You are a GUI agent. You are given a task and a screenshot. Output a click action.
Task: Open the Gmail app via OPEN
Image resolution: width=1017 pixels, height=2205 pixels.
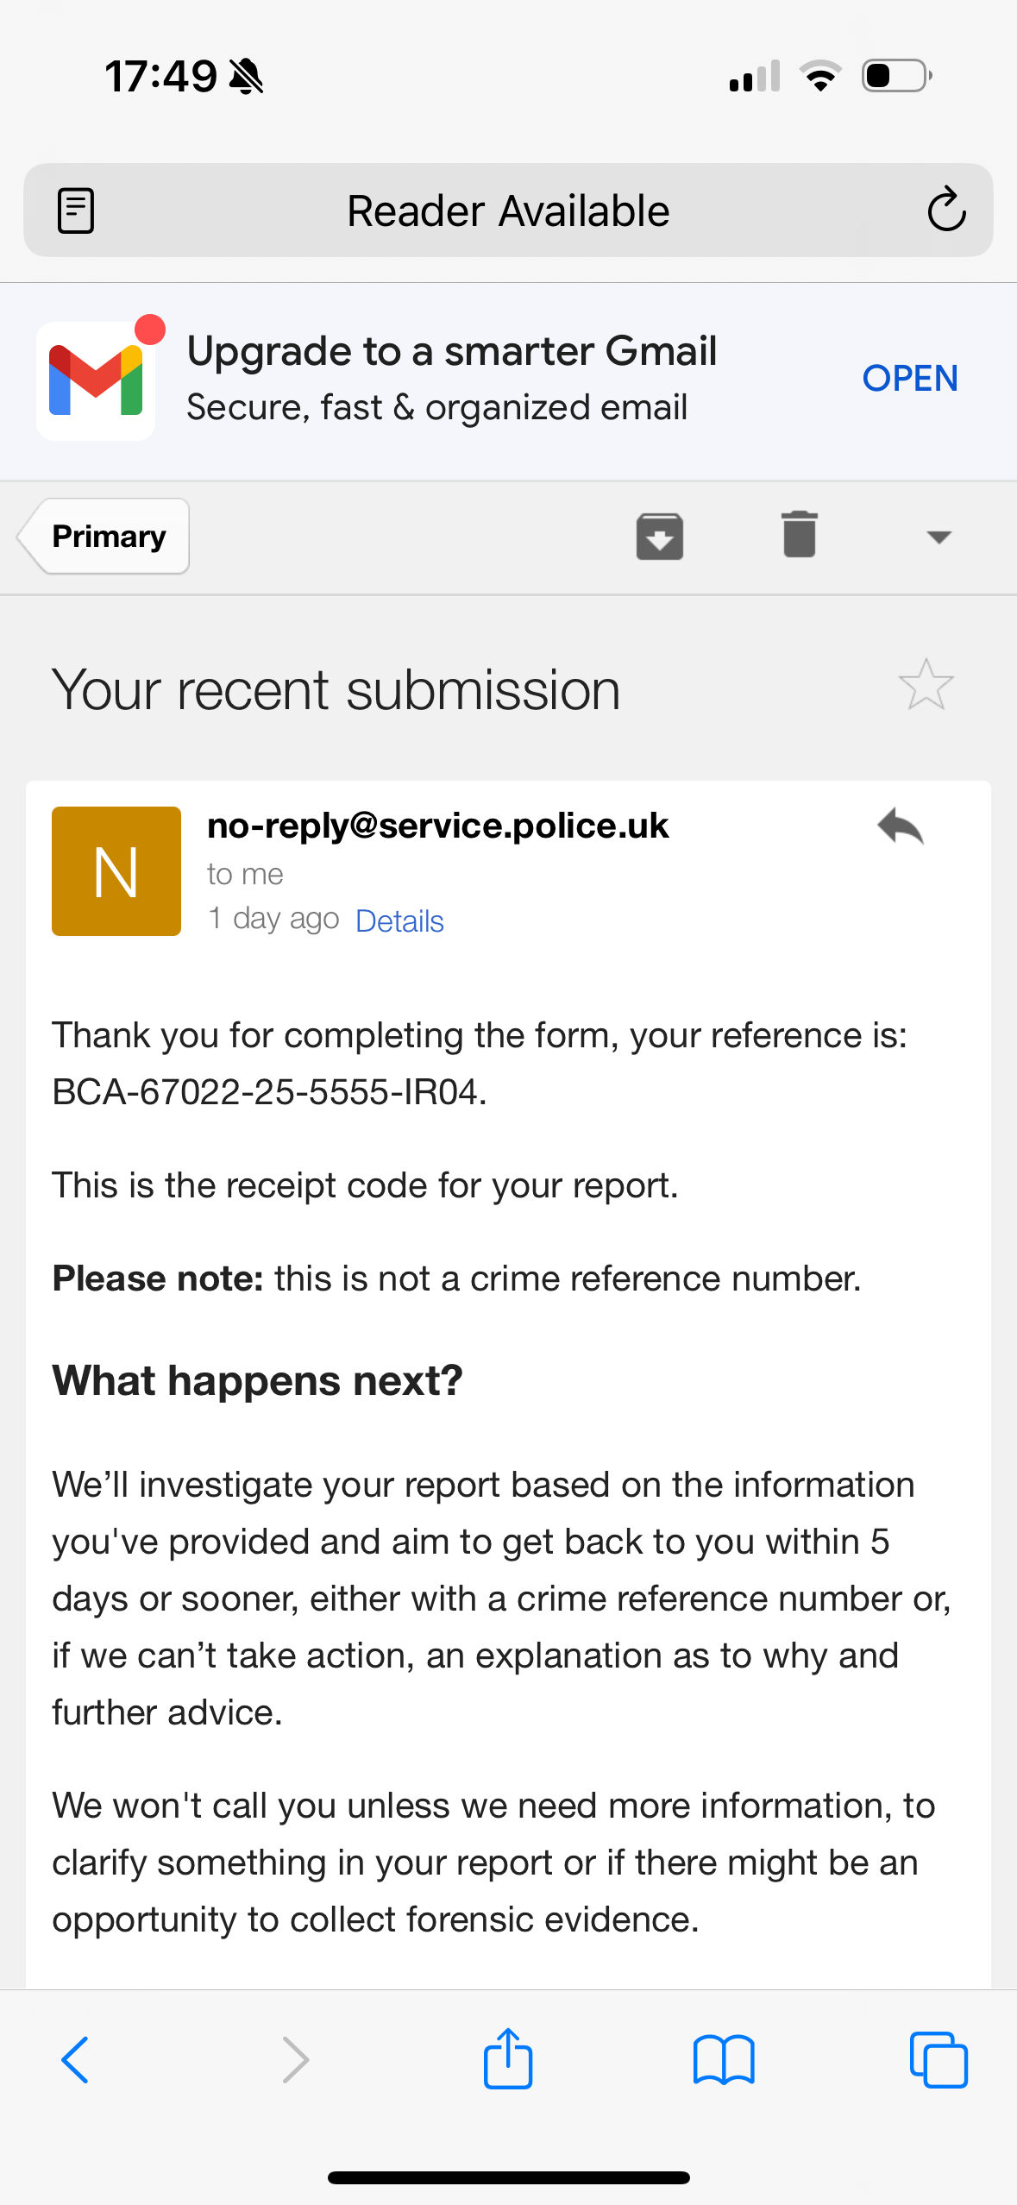[x=910, y=379]
